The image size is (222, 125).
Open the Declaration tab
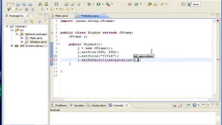pos(96,106)
